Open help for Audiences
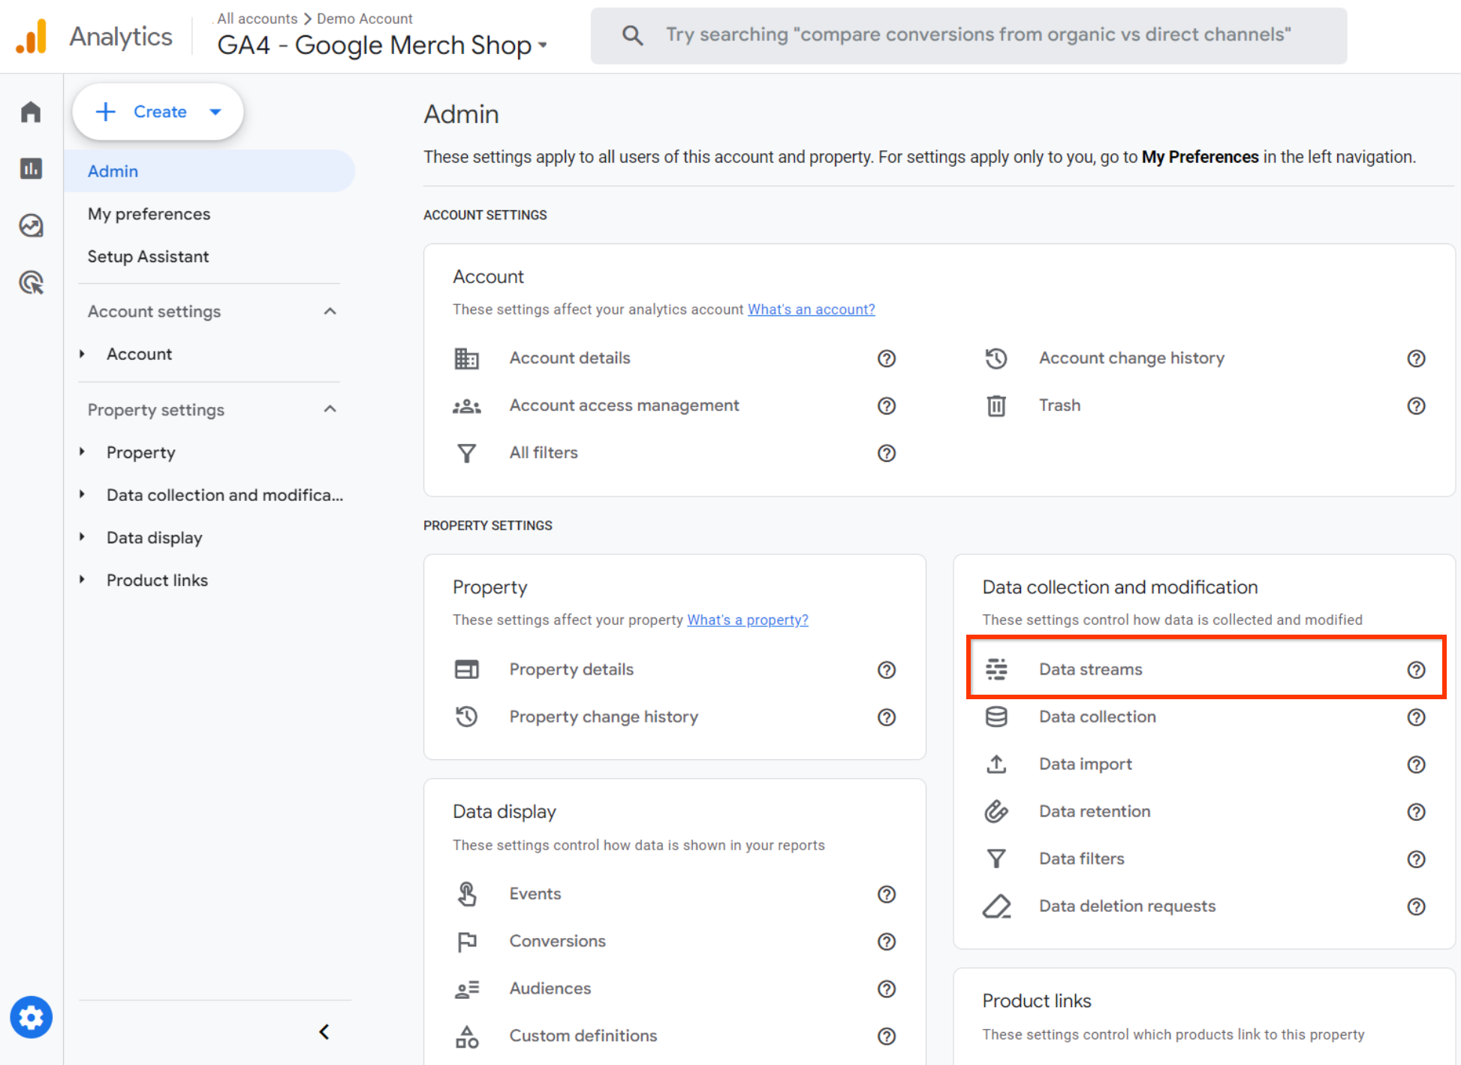 pos(887,989)
